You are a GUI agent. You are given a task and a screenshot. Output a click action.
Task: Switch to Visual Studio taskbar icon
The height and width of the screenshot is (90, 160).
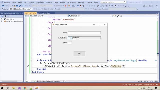click(x=19, y=88)
